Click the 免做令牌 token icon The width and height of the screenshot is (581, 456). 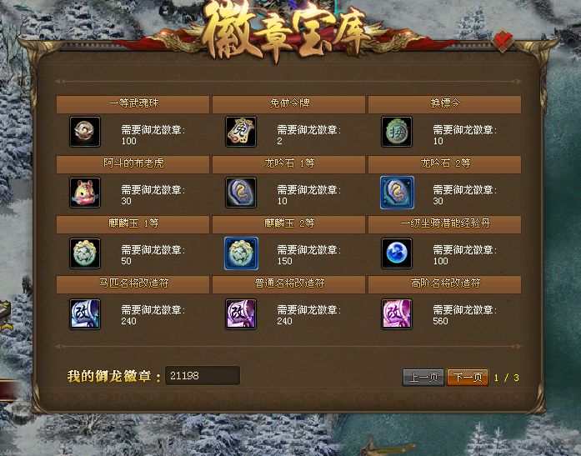click(241, 132)
